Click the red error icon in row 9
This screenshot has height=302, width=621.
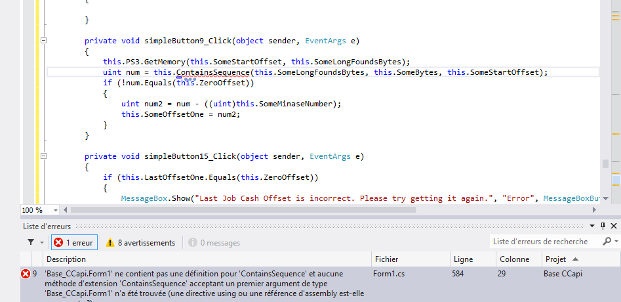coord(26,274)
